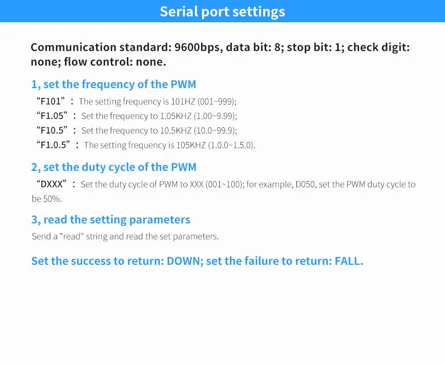
Task: Click 'set the failure to return: FALL' text
Action: pyautogui.click(x=285, y=261)
